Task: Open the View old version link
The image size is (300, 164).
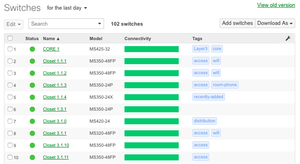Action: [276, 5]
